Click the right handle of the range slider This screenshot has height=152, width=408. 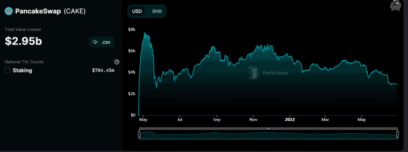click(x=397, y=134)
